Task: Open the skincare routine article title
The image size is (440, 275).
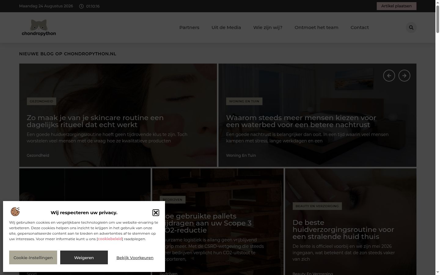Action: pyautogui.click(x=95, y=121)
